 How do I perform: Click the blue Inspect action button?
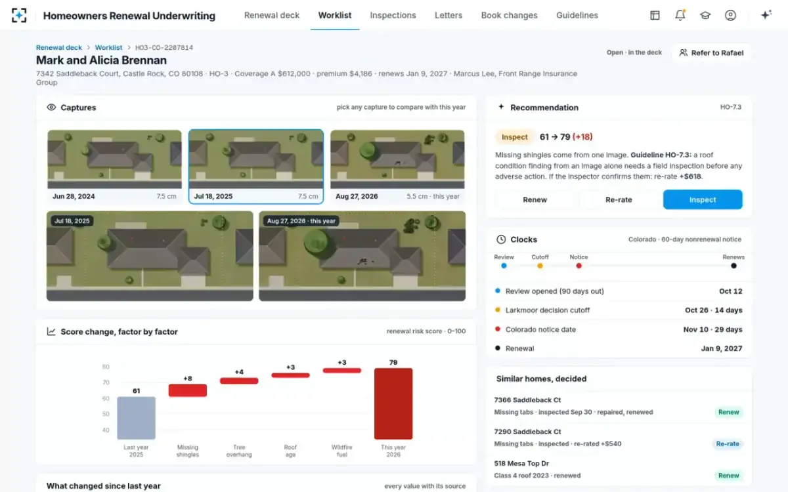pyautogui.click(x=703, y=199)
